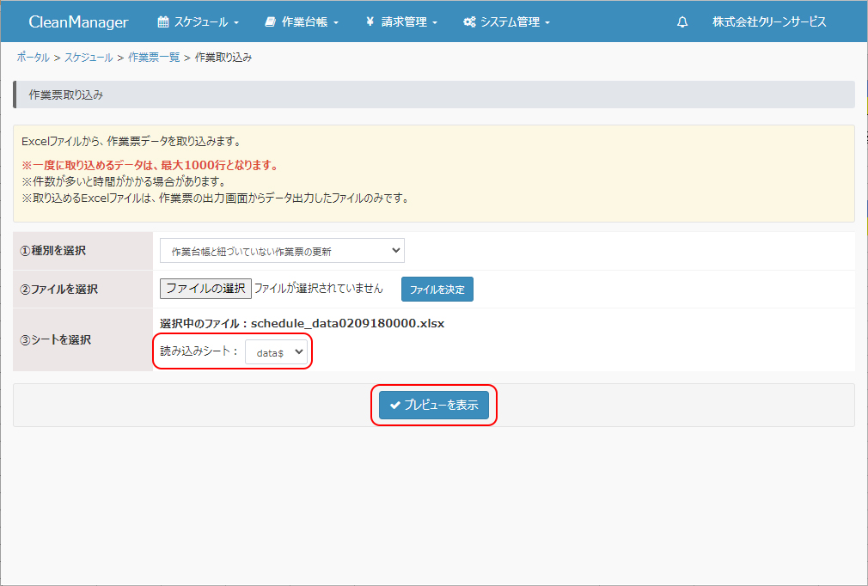868x586 pixels.
Task: Click the yen icon beside 請求管理
Action: pos(370,22)
